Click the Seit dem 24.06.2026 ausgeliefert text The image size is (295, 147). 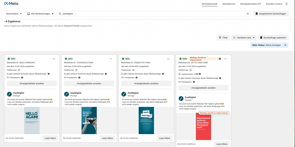pyautogui.click(x=135, y=66)
